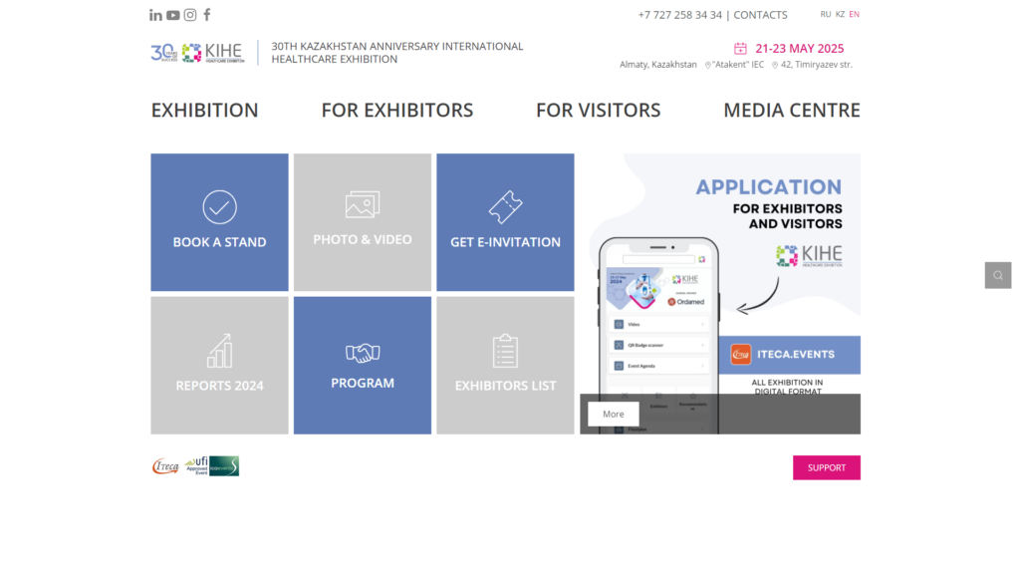Open the Facebook social icon
Screen dimensions: 1020x574
click(x=207, y=14)
